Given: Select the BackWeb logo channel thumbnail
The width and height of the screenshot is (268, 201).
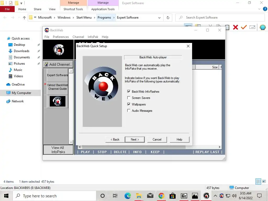Looking at the screenshot, I should tap(58, 101).
